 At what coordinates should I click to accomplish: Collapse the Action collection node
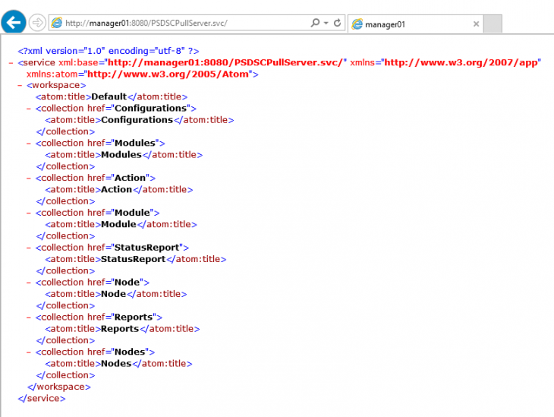click(x=29, y=178)
